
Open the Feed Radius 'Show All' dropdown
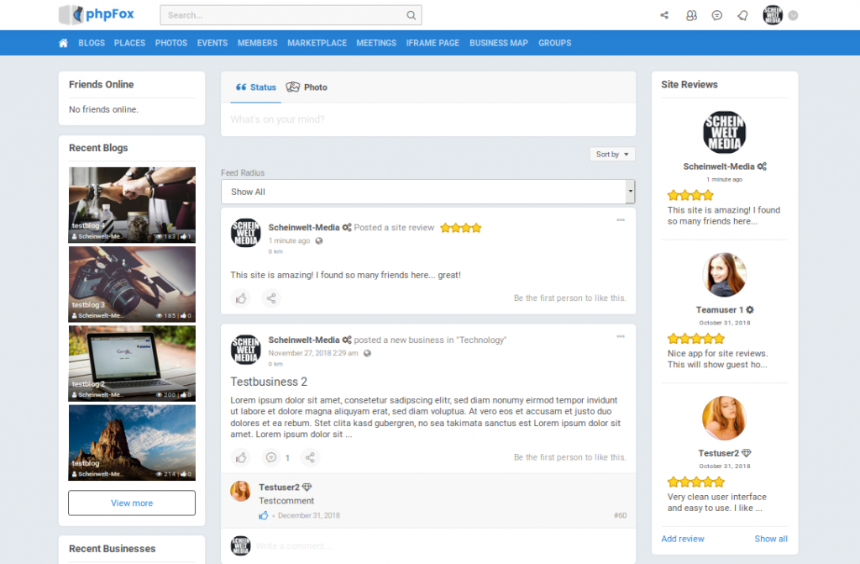[429, 192]
